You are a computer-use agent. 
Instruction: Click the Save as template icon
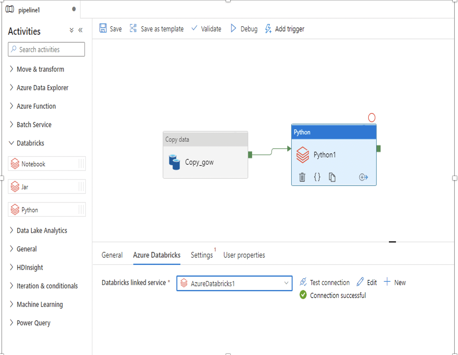coord(133,28)
